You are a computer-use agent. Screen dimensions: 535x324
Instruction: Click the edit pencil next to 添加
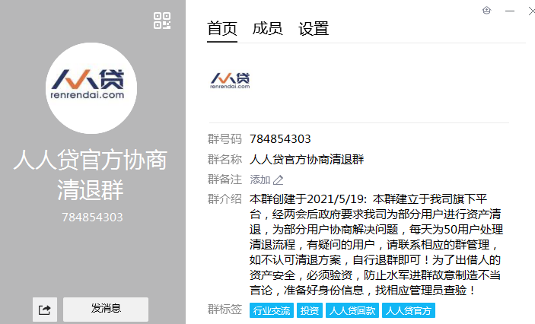click(x=279, y=180)
